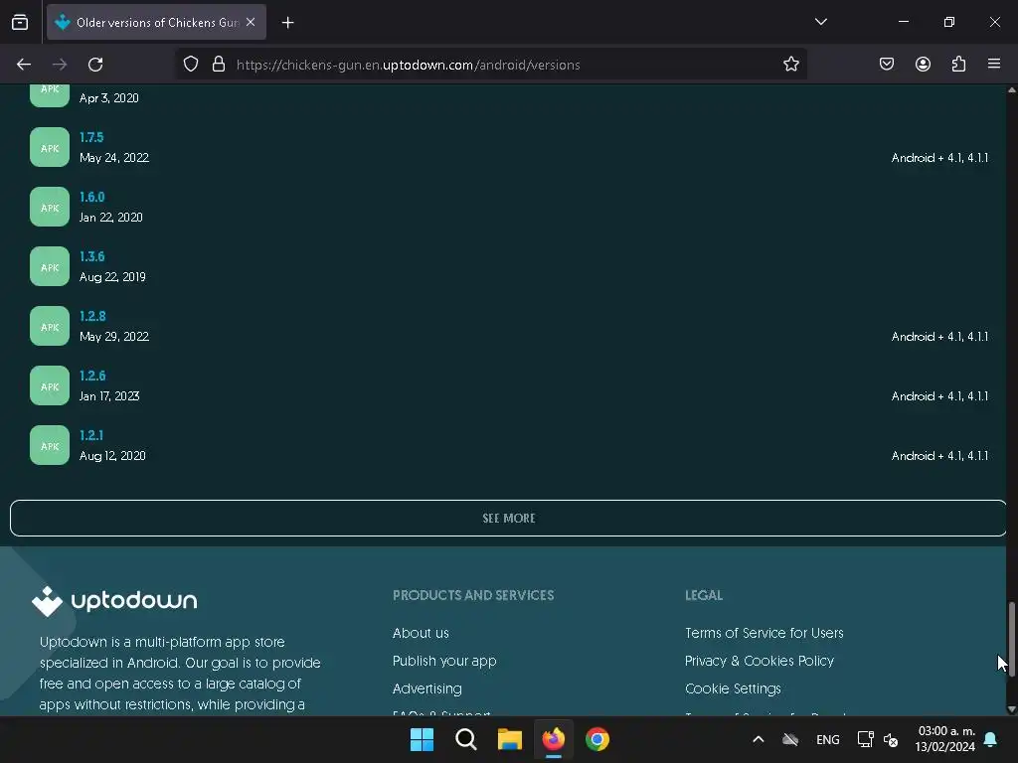The width and height of the screenshot is (1018, 763).
Task: Open version 1.2.6 link
Action: click(x=92, y=377)
